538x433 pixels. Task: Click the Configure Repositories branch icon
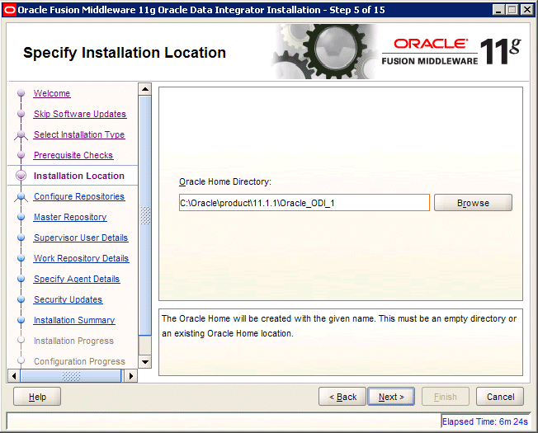pyautogui.click(x=21, y=197)
